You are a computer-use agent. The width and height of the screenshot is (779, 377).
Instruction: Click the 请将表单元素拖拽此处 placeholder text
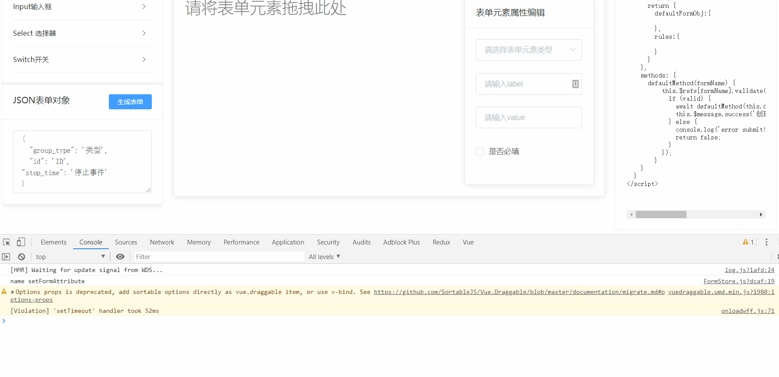click(266, 8)
